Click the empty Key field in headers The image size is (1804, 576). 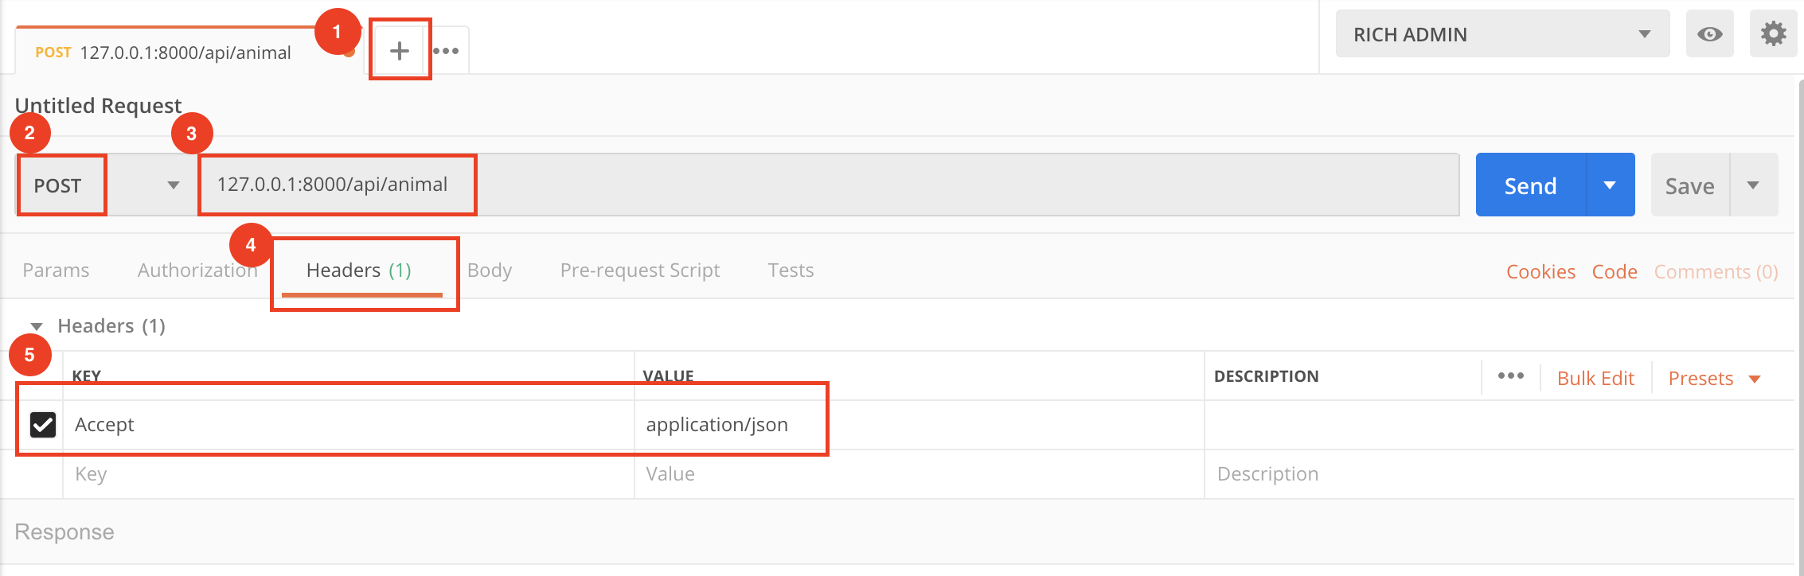349,474
